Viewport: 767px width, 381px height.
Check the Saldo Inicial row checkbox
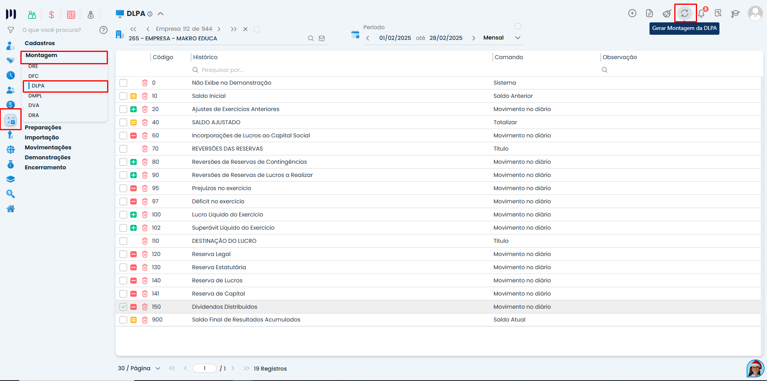coord(123,96)
